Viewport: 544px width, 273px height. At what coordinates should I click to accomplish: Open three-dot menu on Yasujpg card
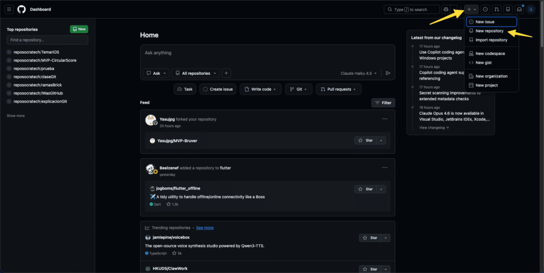[385, 119]
